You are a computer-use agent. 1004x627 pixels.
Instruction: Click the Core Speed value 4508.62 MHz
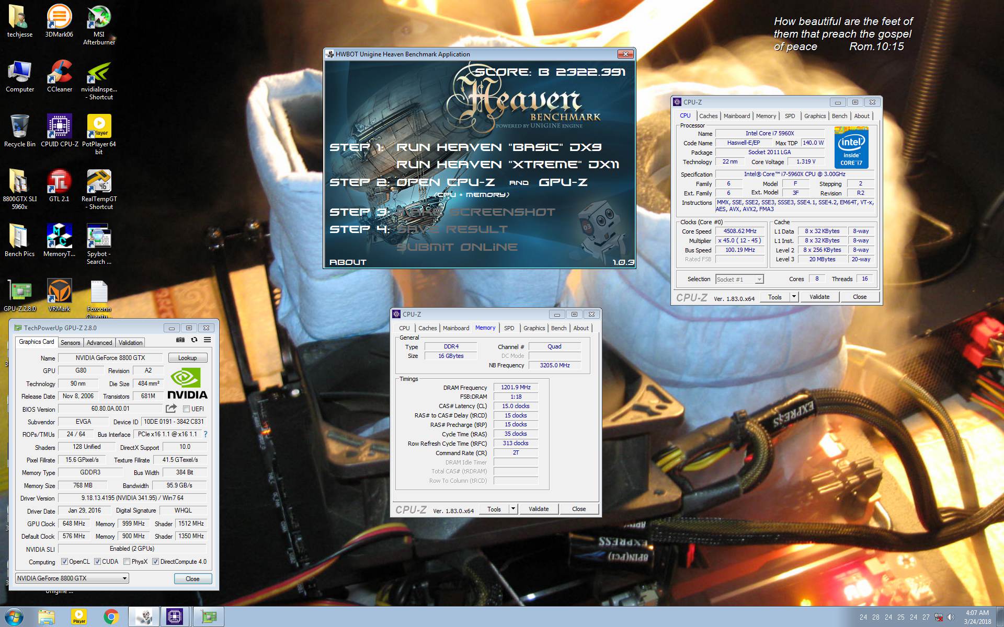click(740, 231)
